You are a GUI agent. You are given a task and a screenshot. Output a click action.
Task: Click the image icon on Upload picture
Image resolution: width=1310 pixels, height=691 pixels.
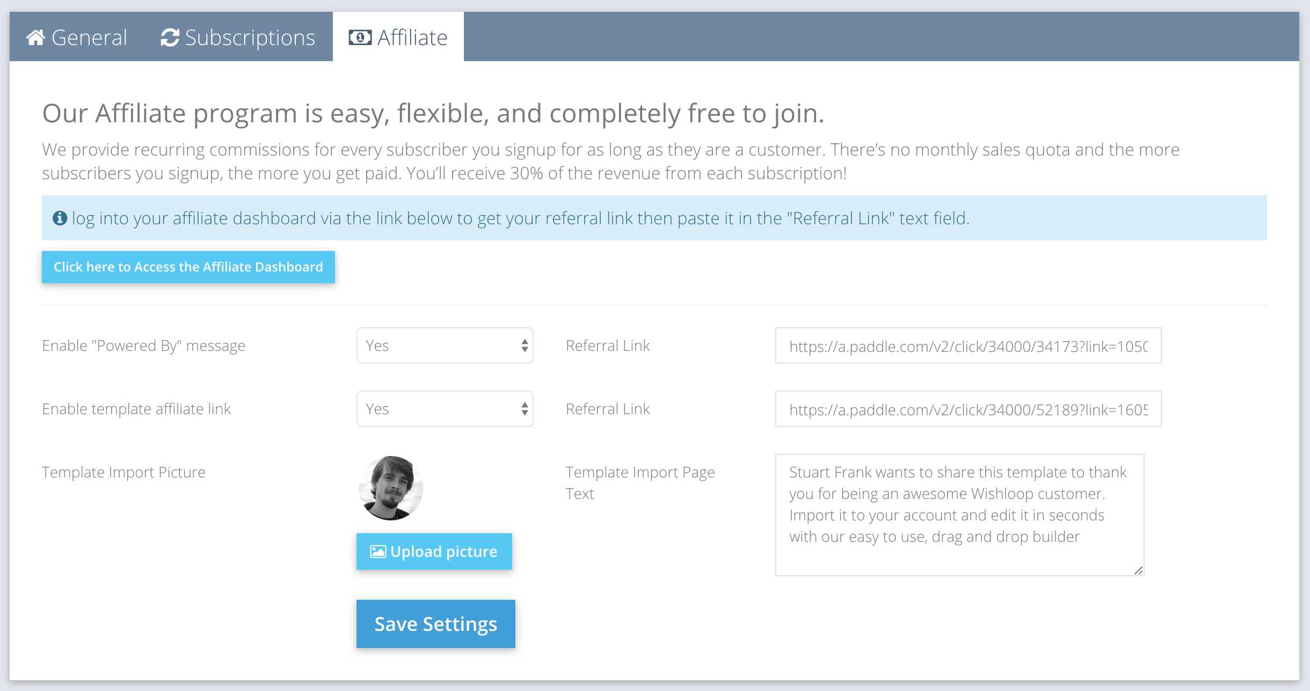378,552
